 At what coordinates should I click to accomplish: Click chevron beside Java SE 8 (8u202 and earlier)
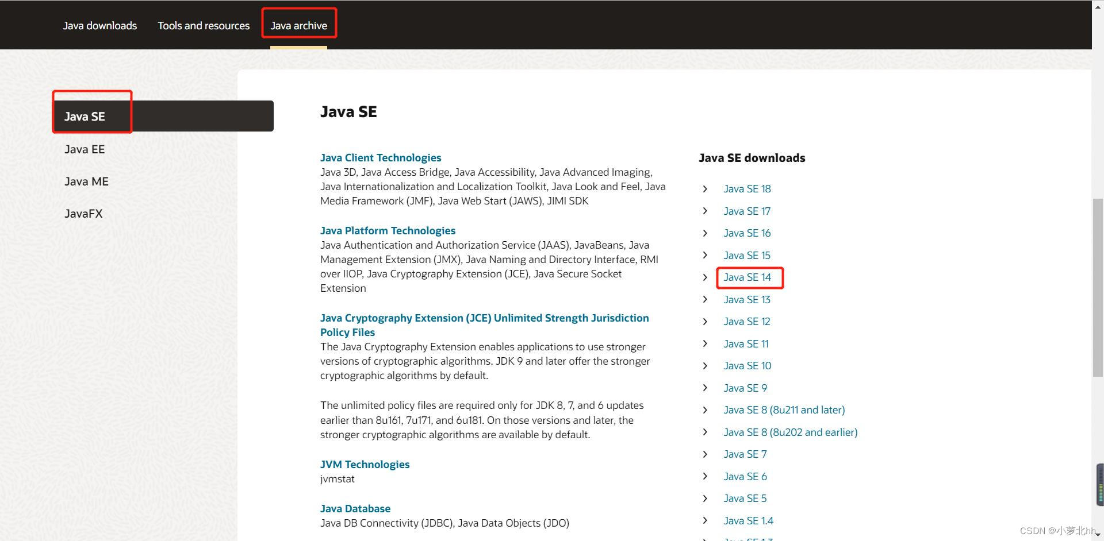(705, 432)
